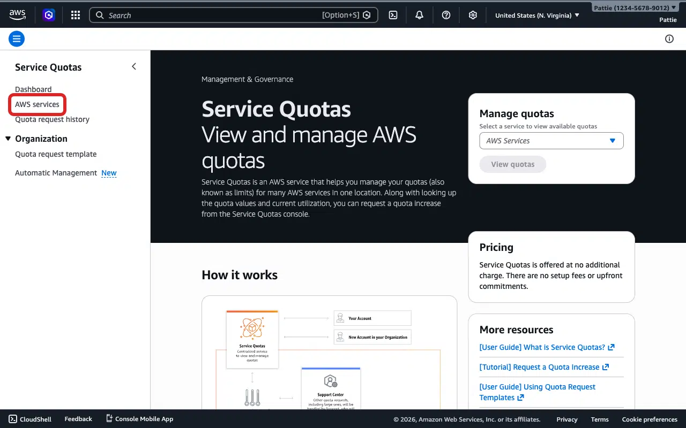Click the CloudShell button in footer
This screenshot has height=428, width=686.
[30, 419]
